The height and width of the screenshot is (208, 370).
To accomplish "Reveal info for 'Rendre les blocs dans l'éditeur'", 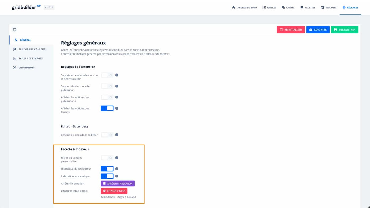I will tap(117, 135).
